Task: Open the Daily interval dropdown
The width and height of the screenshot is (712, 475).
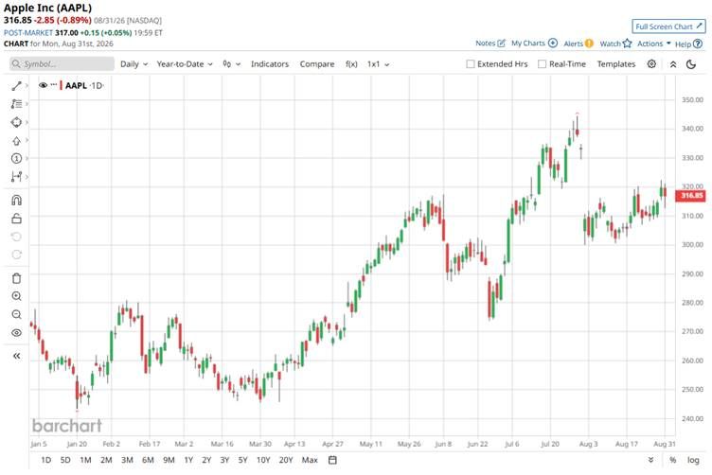Action: pos(133,64)
